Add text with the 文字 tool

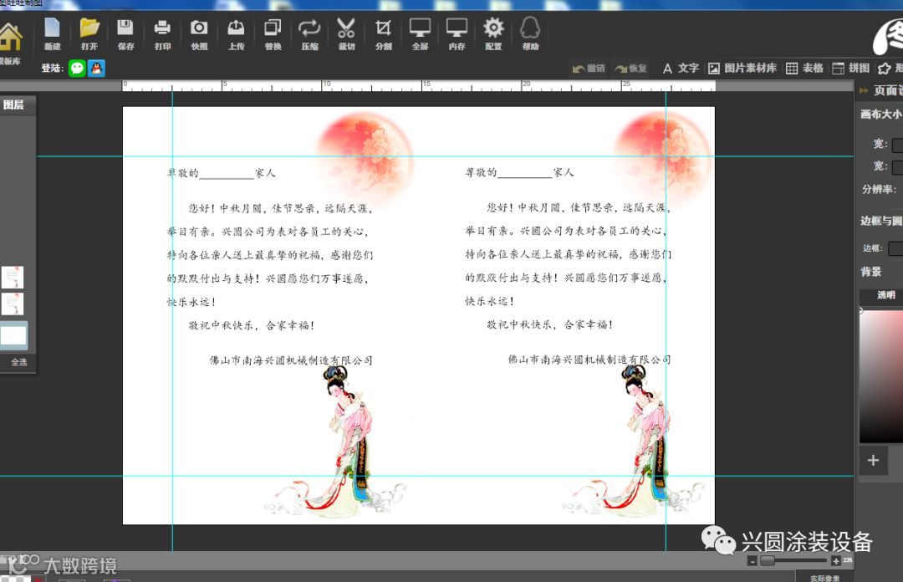tap(681, 69)
